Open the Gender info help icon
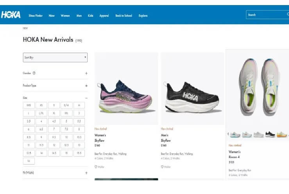 tap(34, 73)
